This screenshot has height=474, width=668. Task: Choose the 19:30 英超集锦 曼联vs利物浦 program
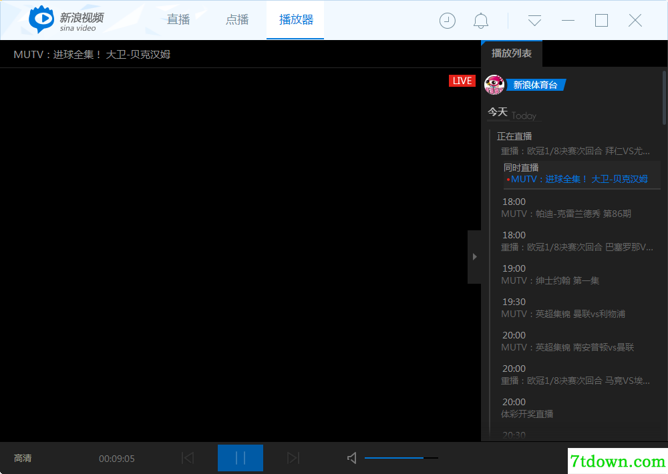[x=563, y=308]
